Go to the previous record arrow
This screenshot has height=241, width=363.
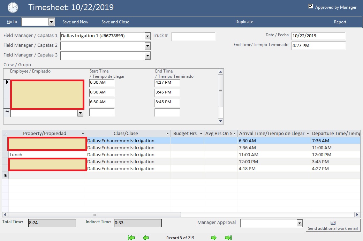tap(146, 238)
